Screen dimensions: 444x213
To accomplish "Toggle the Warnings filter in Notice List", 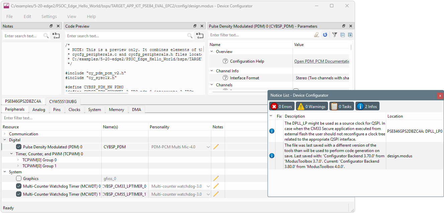I will (x=312, y=106).
